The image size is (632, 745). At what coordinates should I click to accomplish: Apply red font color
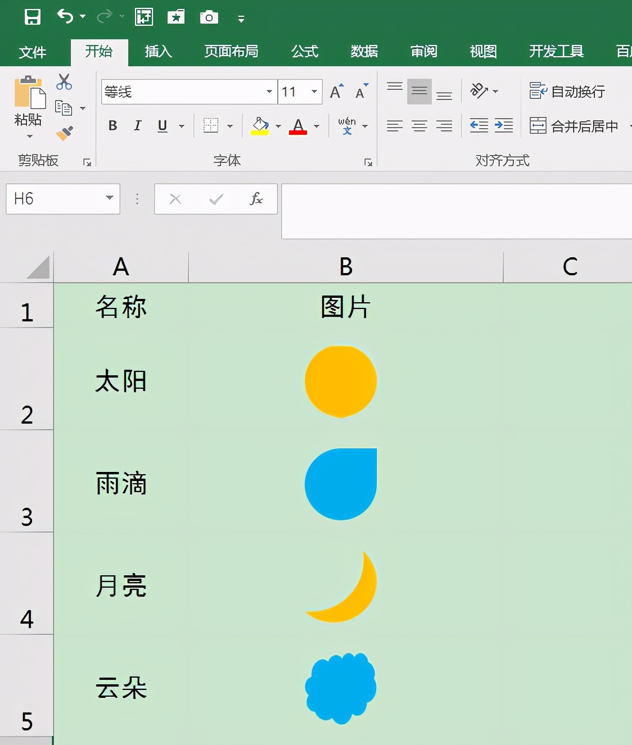click(298, 126)
